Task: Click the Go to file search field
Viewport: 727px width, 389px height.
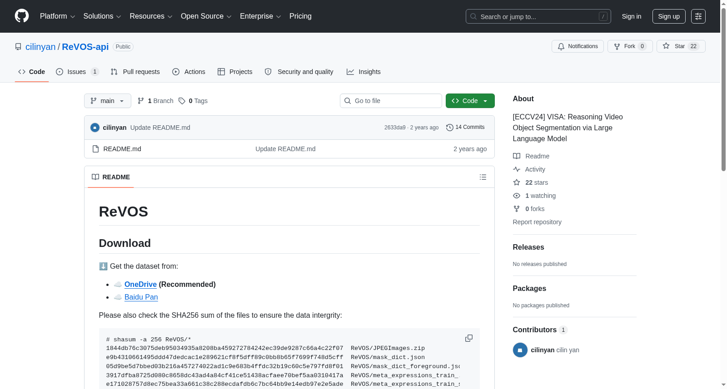Action: pyautogui.click(x=391, y=101)
